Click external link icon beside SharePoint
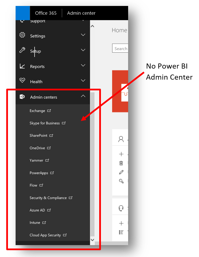The image size is (199, 257). (x=51, y=135)
